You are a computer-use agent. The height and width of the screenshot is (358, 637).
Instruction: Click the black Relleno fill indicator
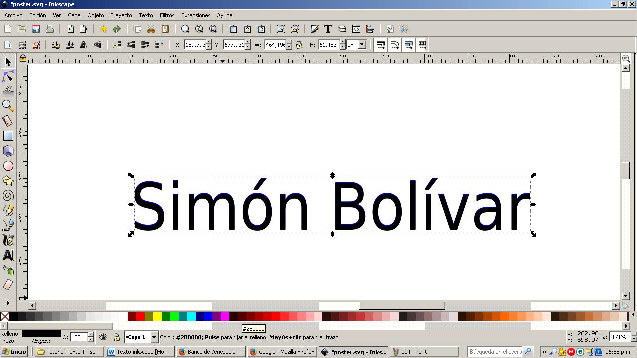pos(41,334)
